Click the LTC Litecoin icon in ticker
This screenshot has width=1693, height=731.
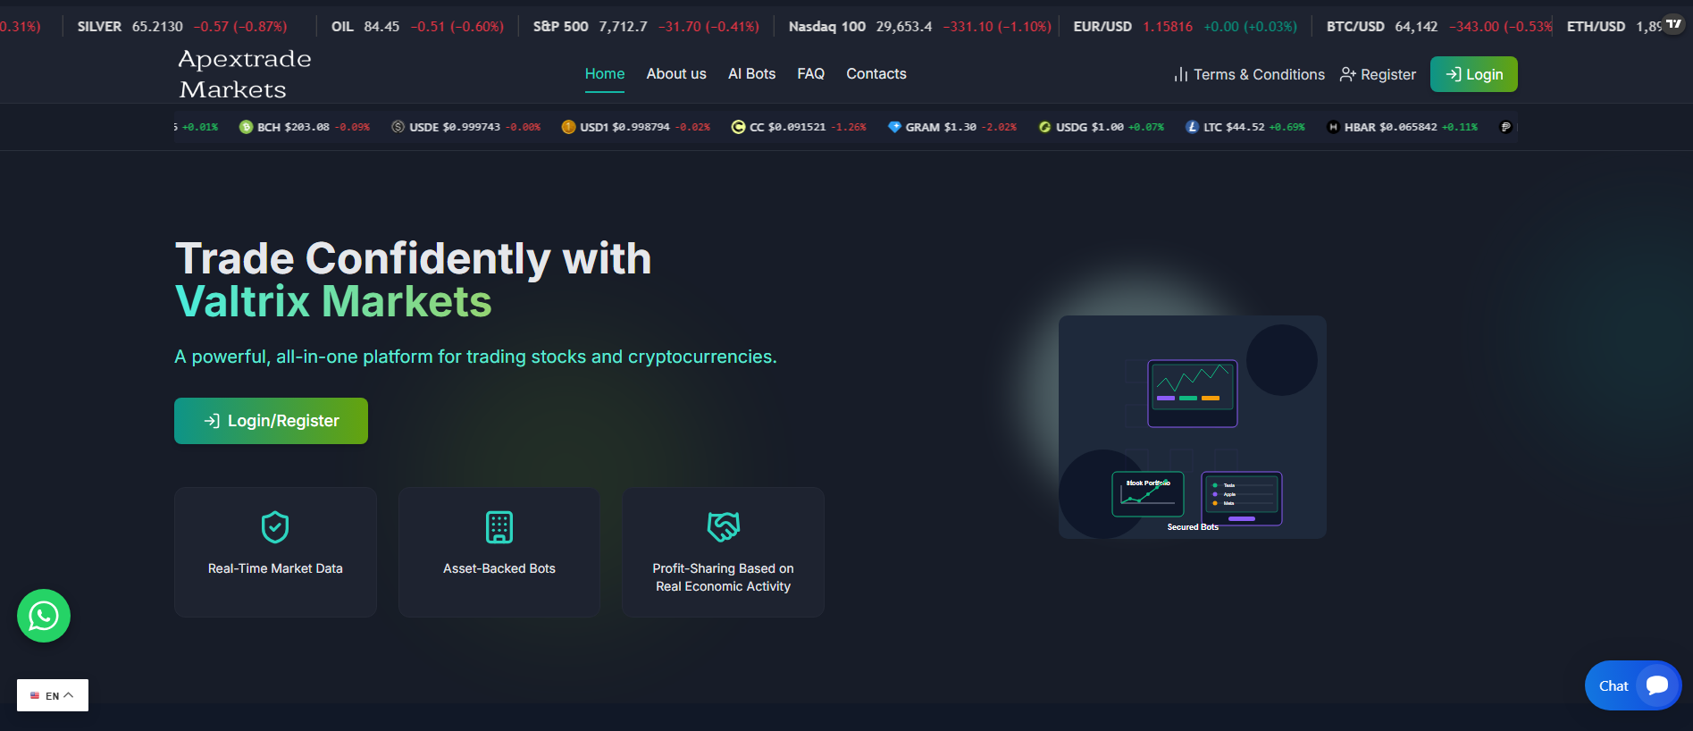tap(1192, 127)
